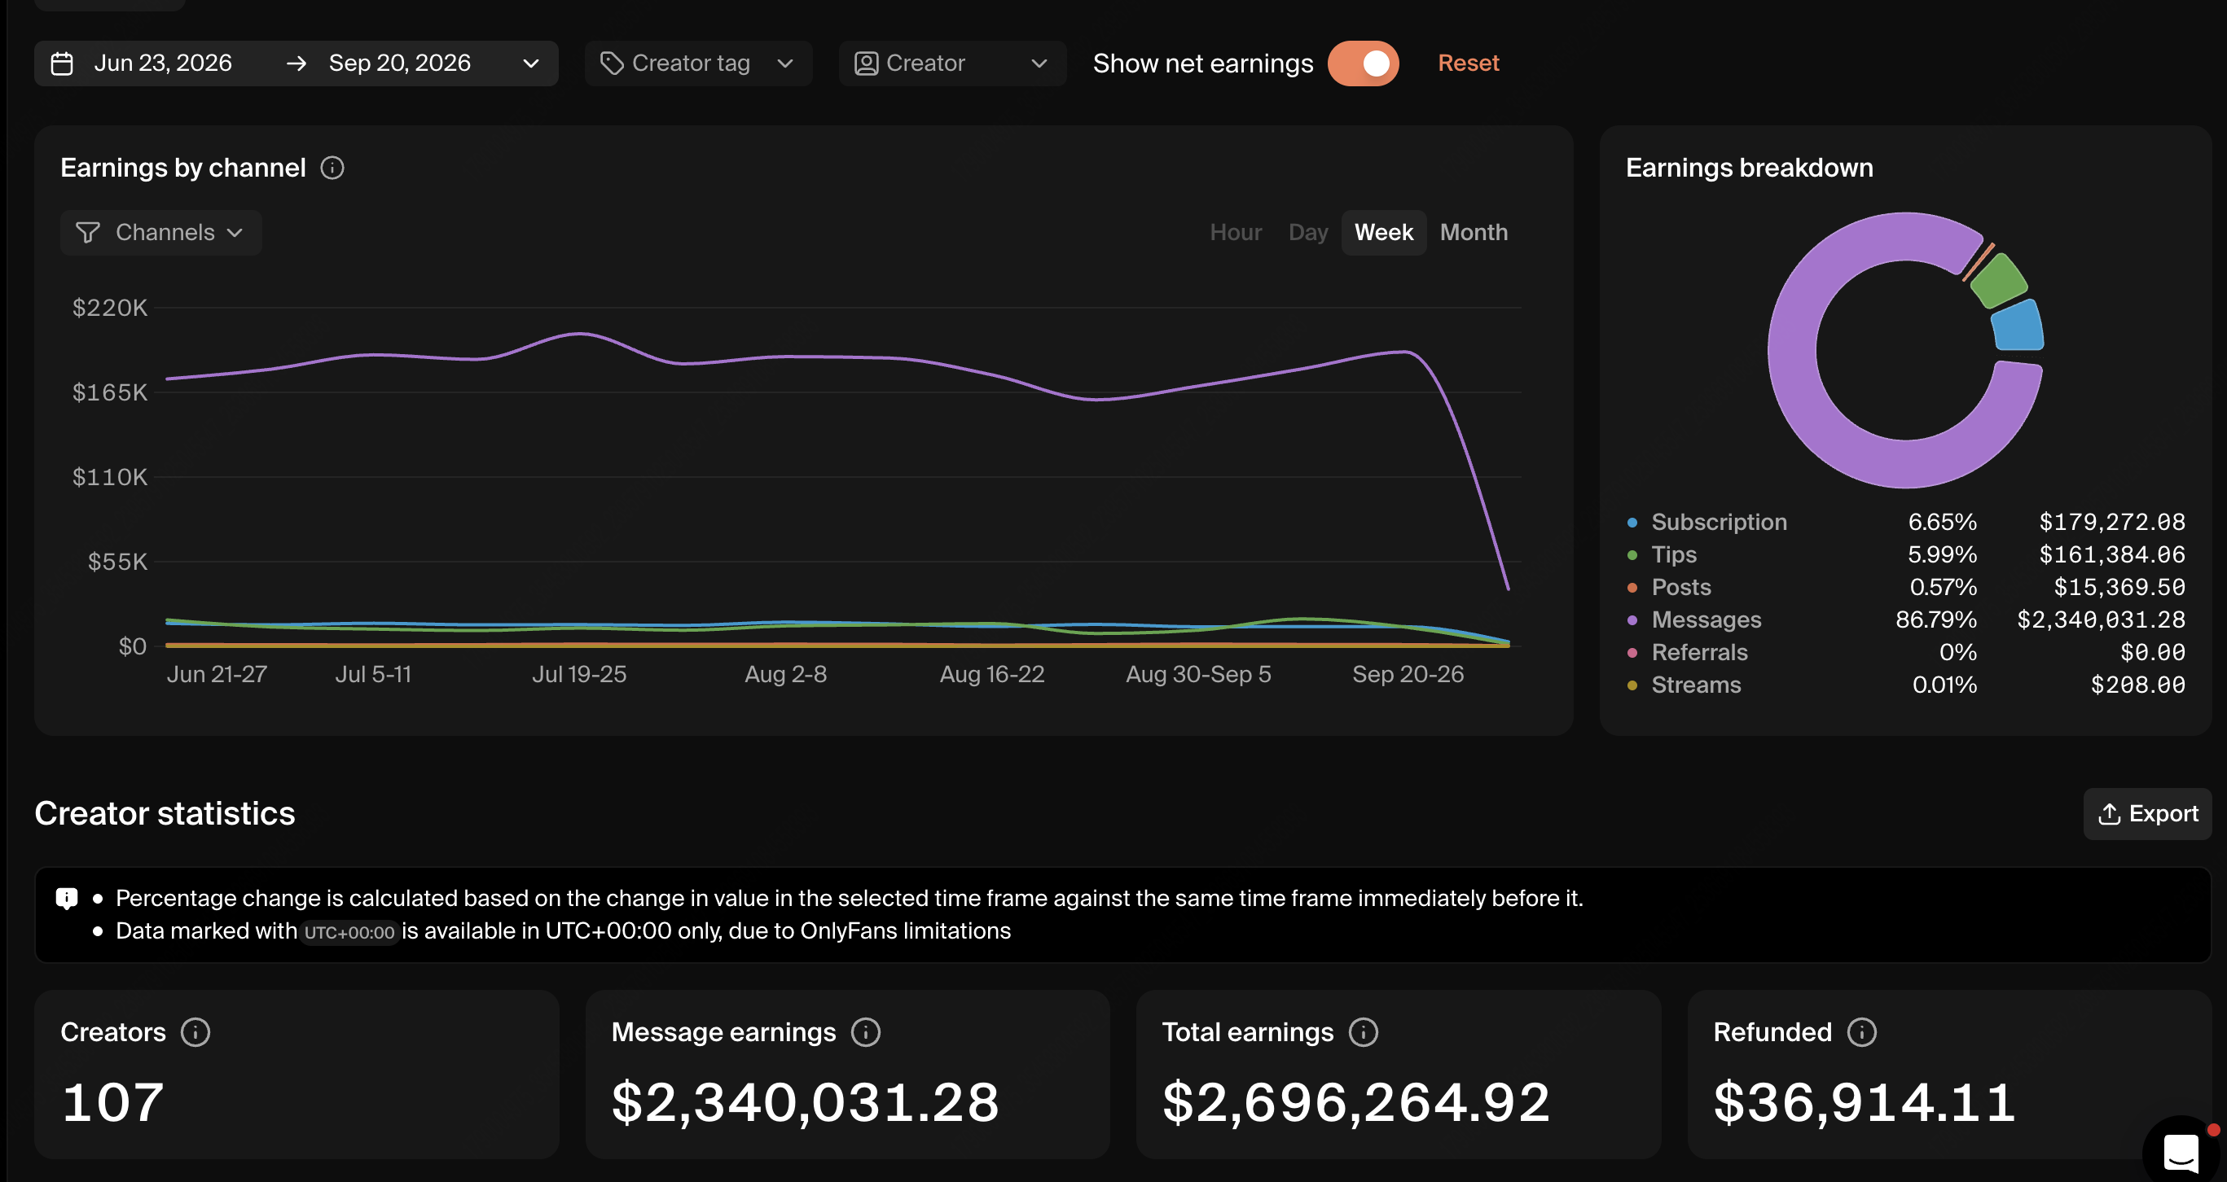
Task: Click the funnel filter icon beside Channels
Action: coord(87,233)
